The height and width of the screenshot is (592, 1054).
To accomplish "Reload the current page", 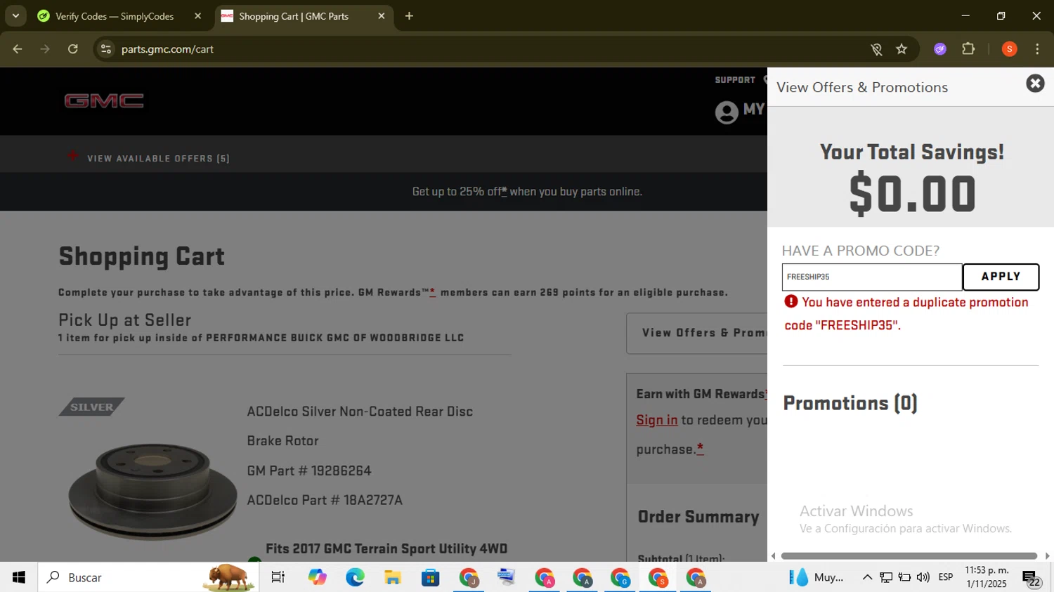I will tap(73, 49).
